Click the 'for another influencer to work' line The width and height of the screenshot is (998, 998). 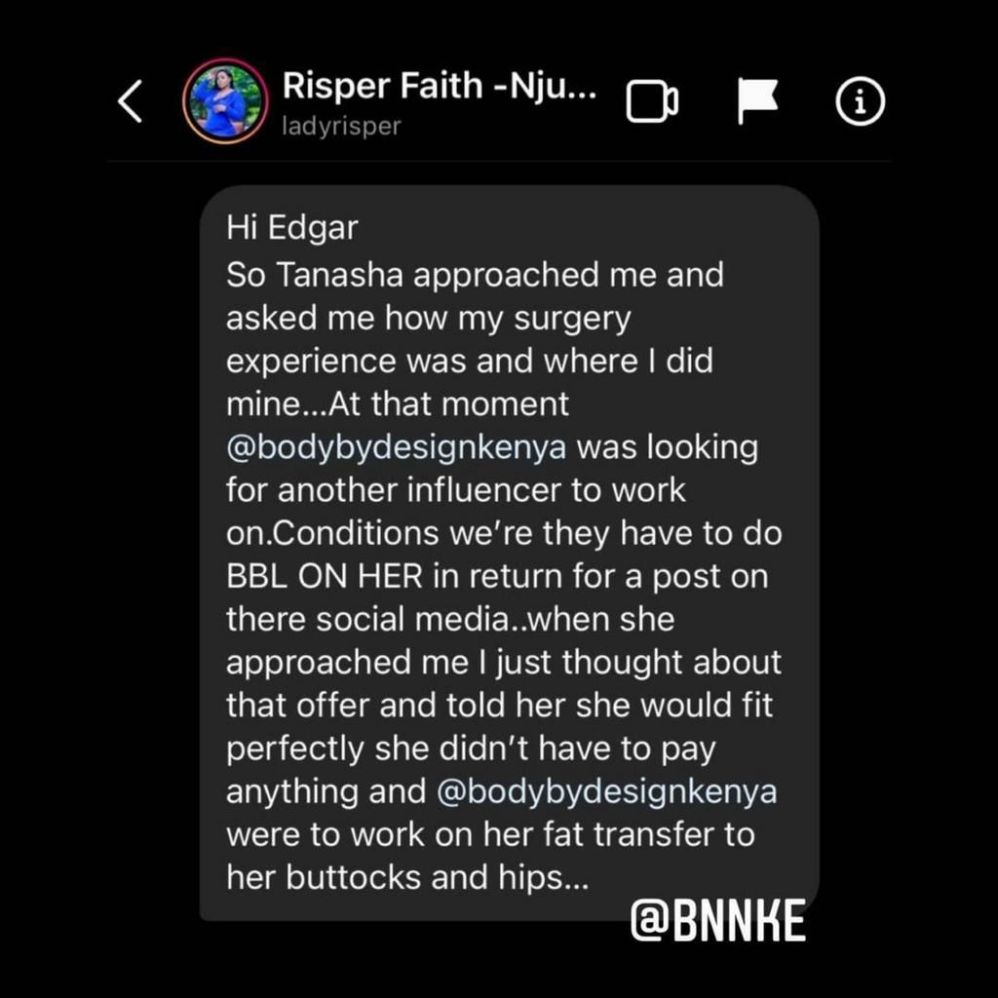pyautogui.click(x=456, y=490)
